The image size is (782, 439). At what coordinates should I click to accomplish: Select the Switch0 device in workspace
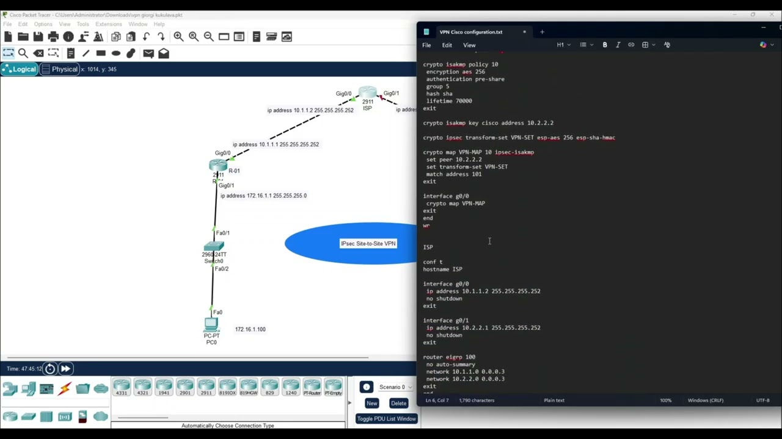click(x=214, y=246)
